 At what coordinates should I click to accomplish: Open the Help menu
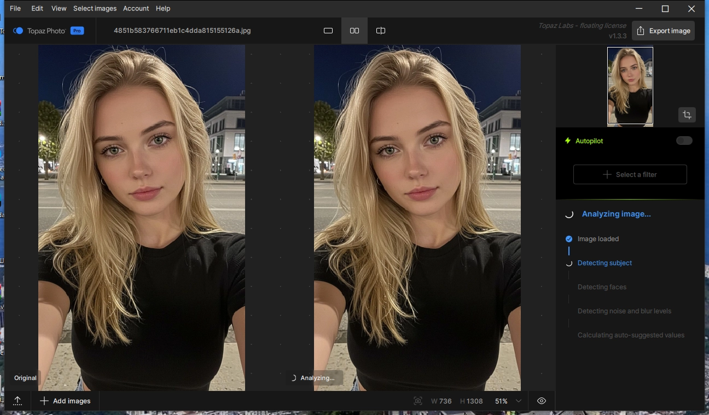click(163, 8)
